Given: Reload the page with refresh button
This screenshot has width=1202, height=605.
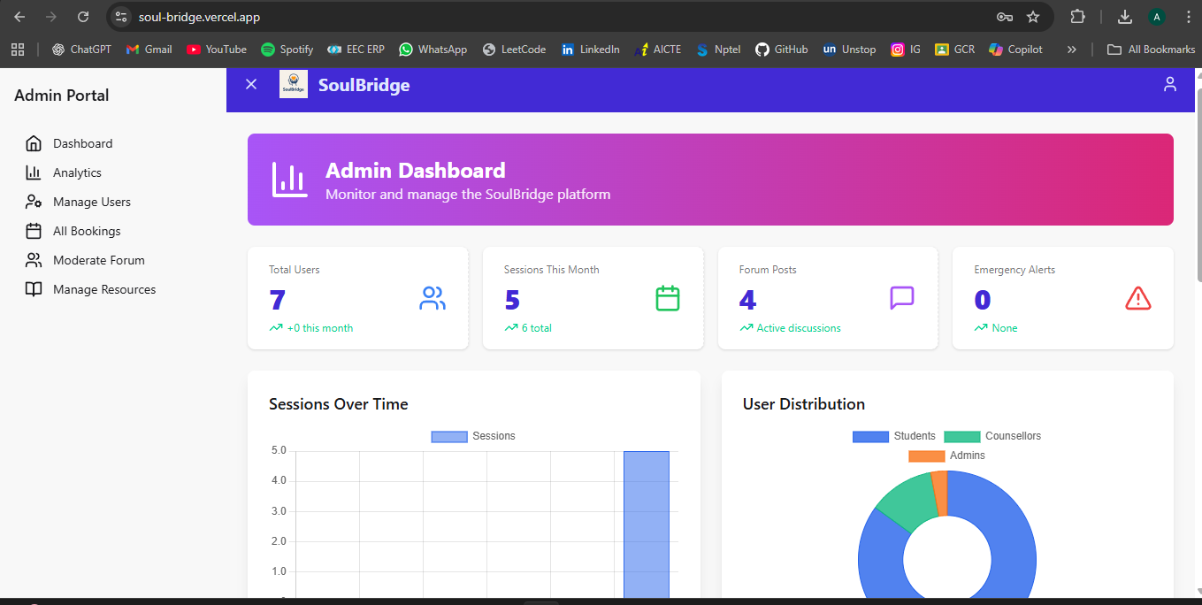Looking at the screenshot, I should click(83, 17).
